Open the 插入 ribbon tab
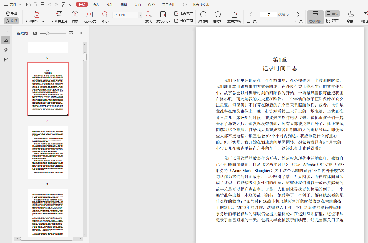The height and width of the screenshot is (243, 368). click(x=96, y=5)
